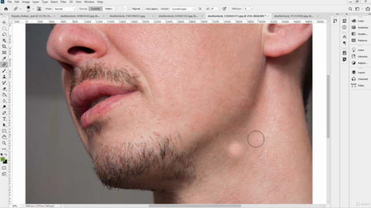Select the Frame tool
Screen dimensions: 371x208
4,53
